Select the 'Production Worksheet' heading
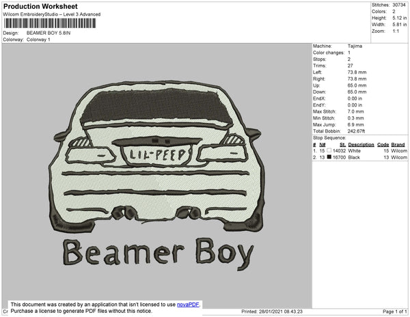 40,7
